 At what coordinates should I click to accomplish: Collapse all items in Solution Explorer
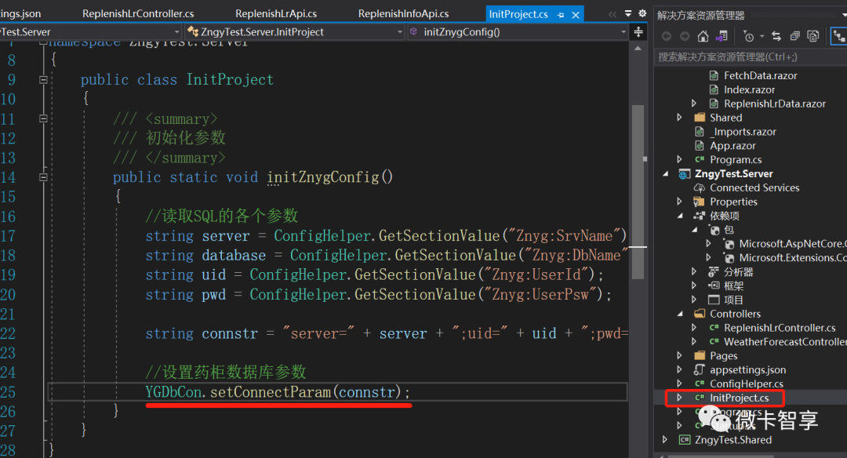click(794, 36)
